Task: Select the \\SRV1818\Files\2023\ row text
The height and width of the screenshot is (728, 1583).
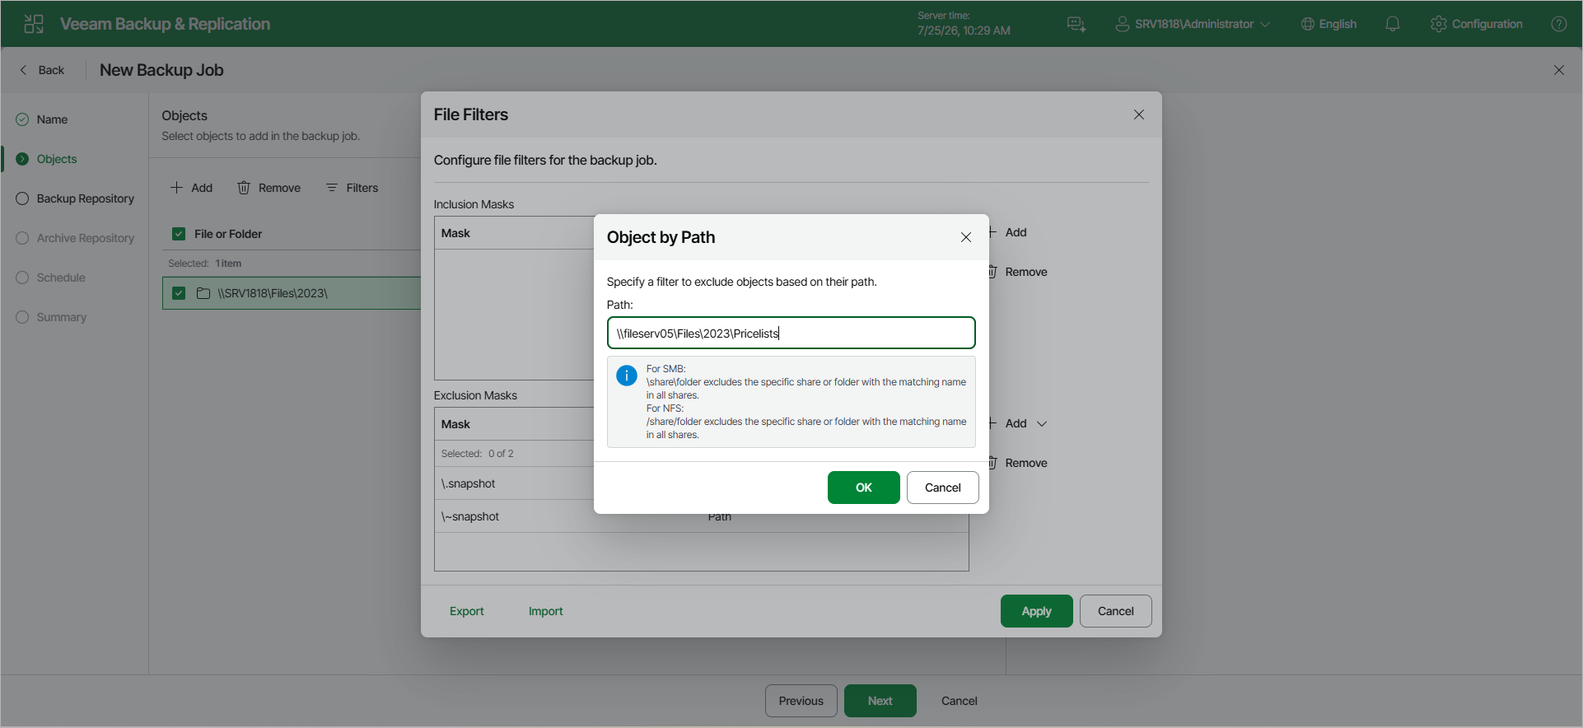Action: pos(273,293)
